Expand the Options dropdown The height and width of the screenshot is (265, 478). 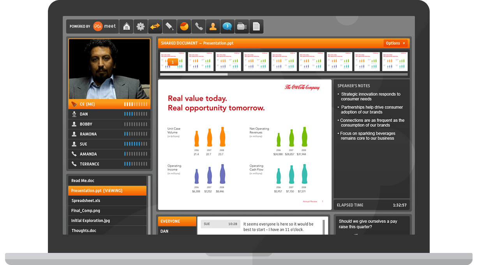(396, 43)
